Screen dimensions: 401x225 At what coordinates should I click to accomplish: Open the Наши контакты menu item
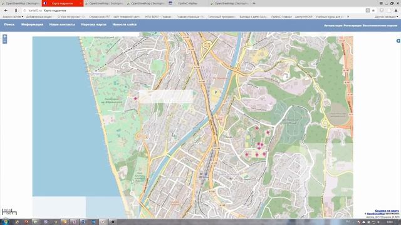(62, 24)
